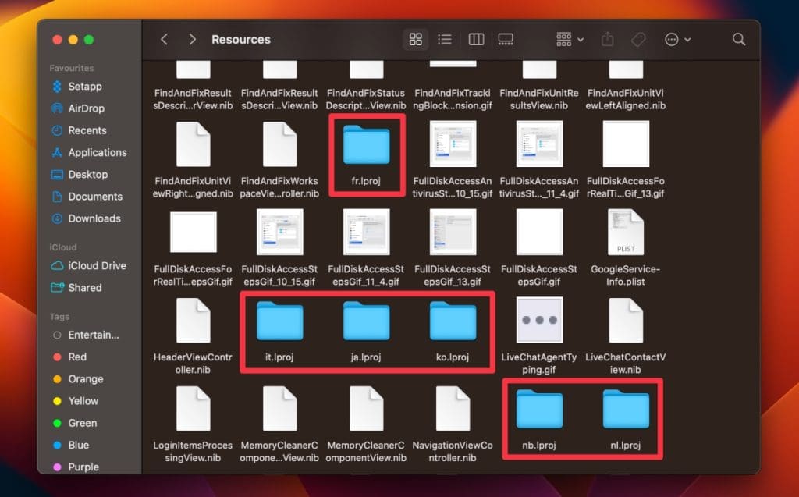The width and height of the screenshot is (799, 497).
Task: Switch to gallery view
Action: [506, 39]
